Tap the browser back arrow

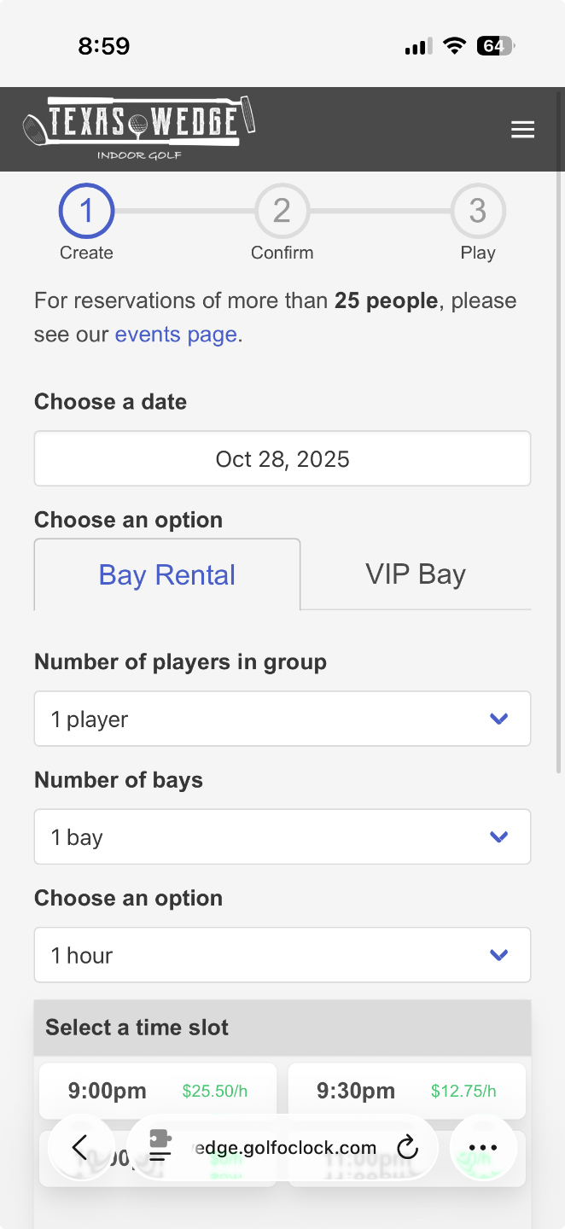80,1148
